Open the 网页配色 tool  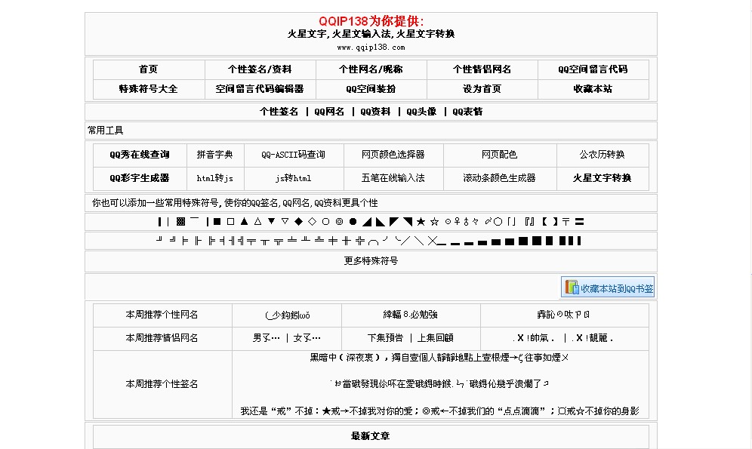[x=499, y=154]
